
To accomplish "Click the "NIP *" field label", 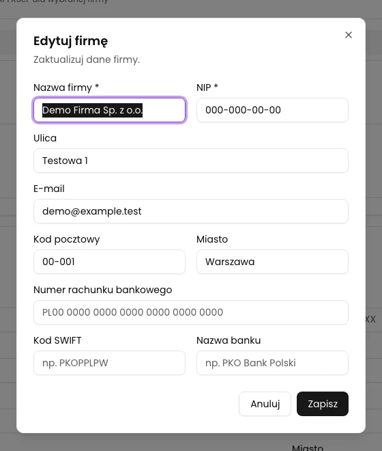I will coord(207,87).
